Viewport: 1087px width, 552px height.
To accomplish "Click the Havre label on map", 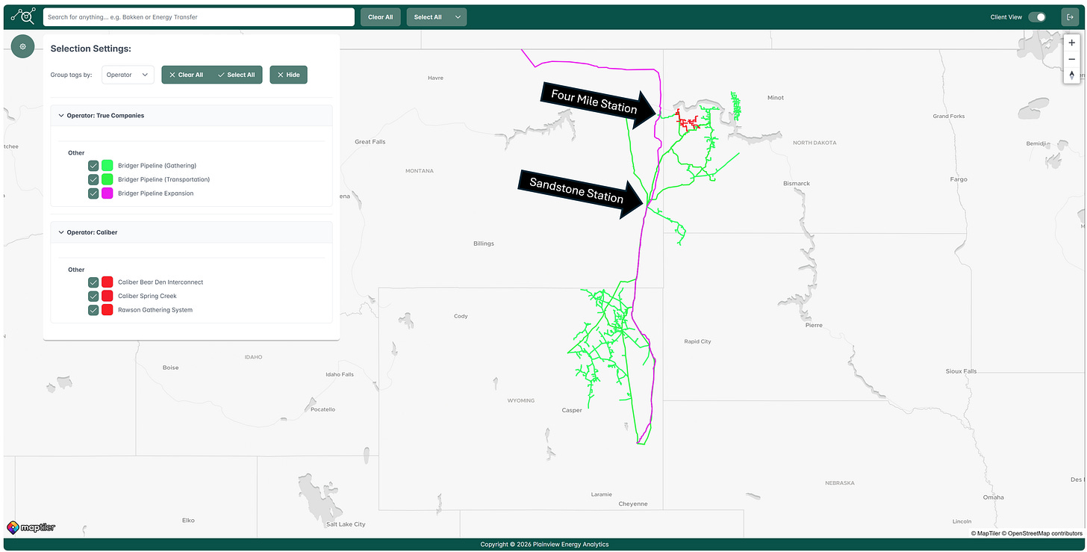I will point(435,78).
